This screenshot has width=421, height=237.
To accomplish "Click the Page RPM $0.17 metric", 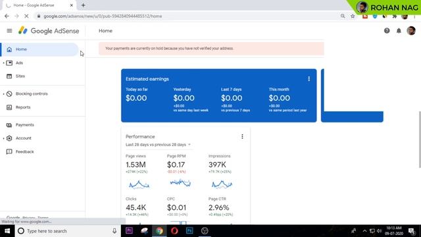I will tap(176, 164).
